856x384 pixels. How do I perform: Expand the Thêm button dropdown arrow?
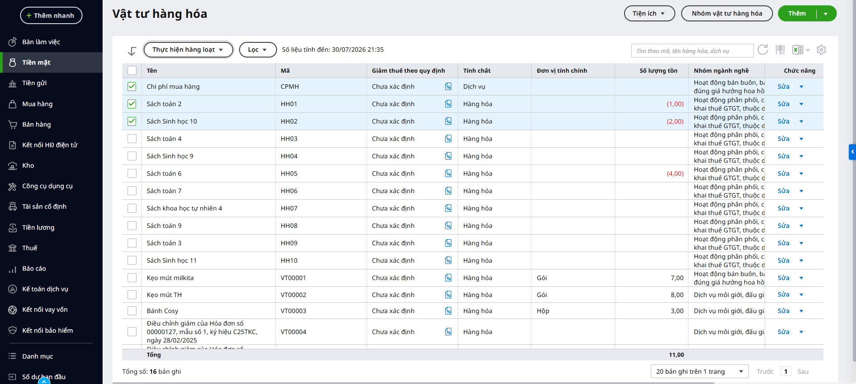pos(826,14)
